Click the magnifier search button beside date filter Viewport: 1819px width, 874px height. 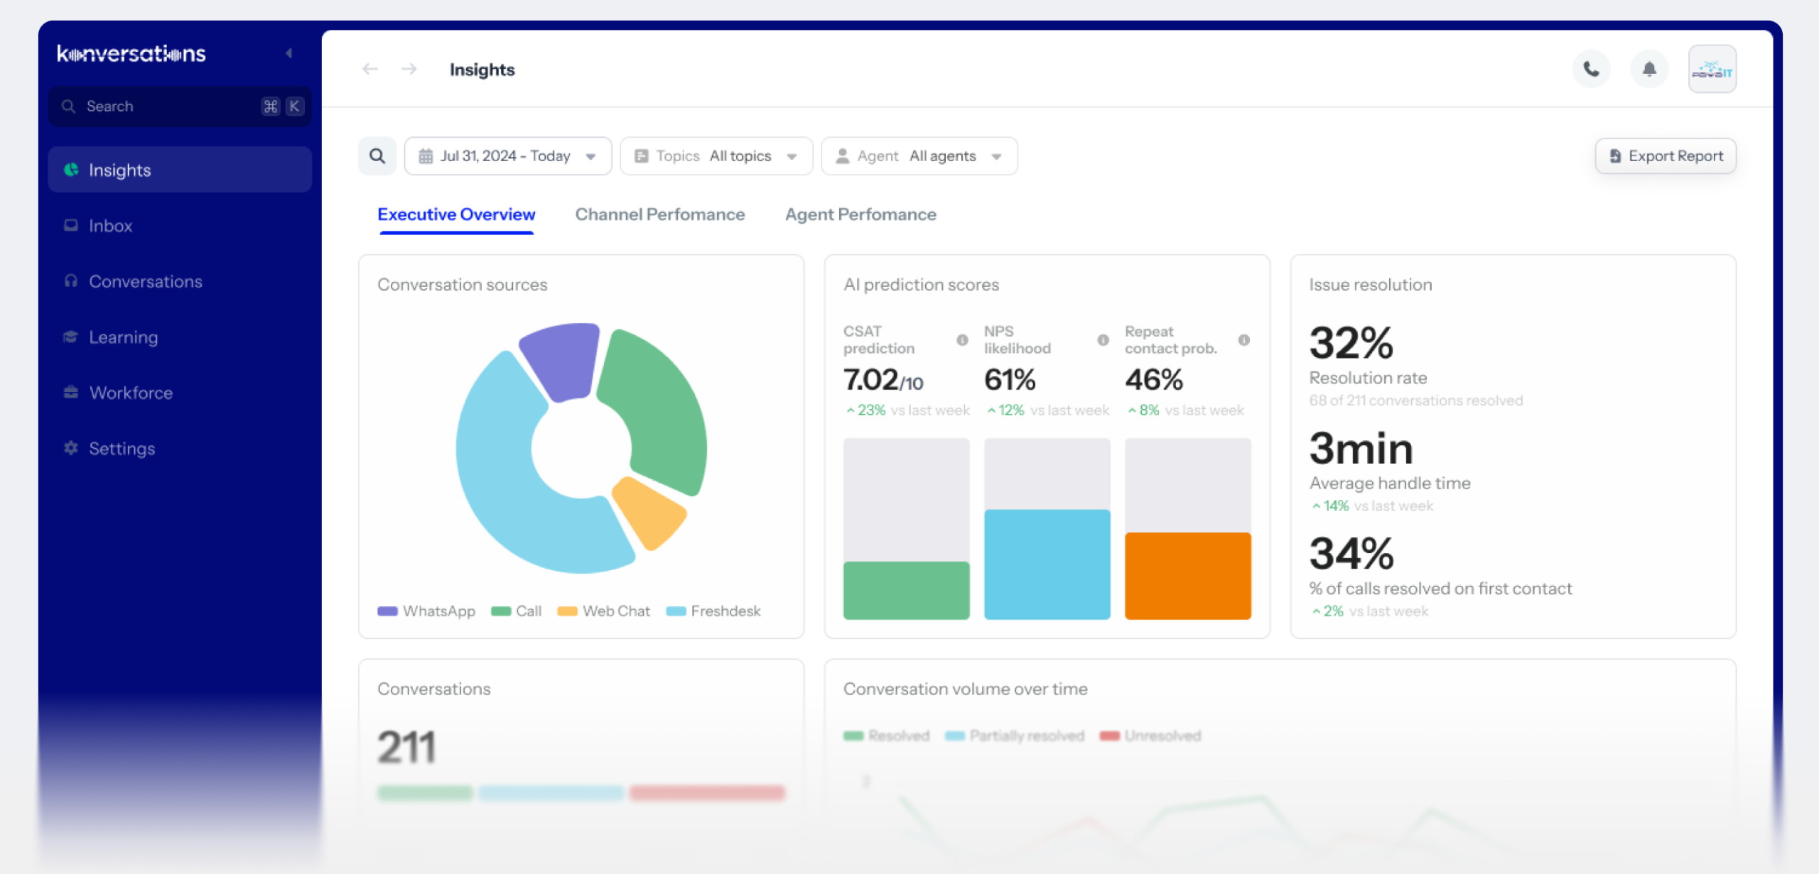[x=377, y=156]
